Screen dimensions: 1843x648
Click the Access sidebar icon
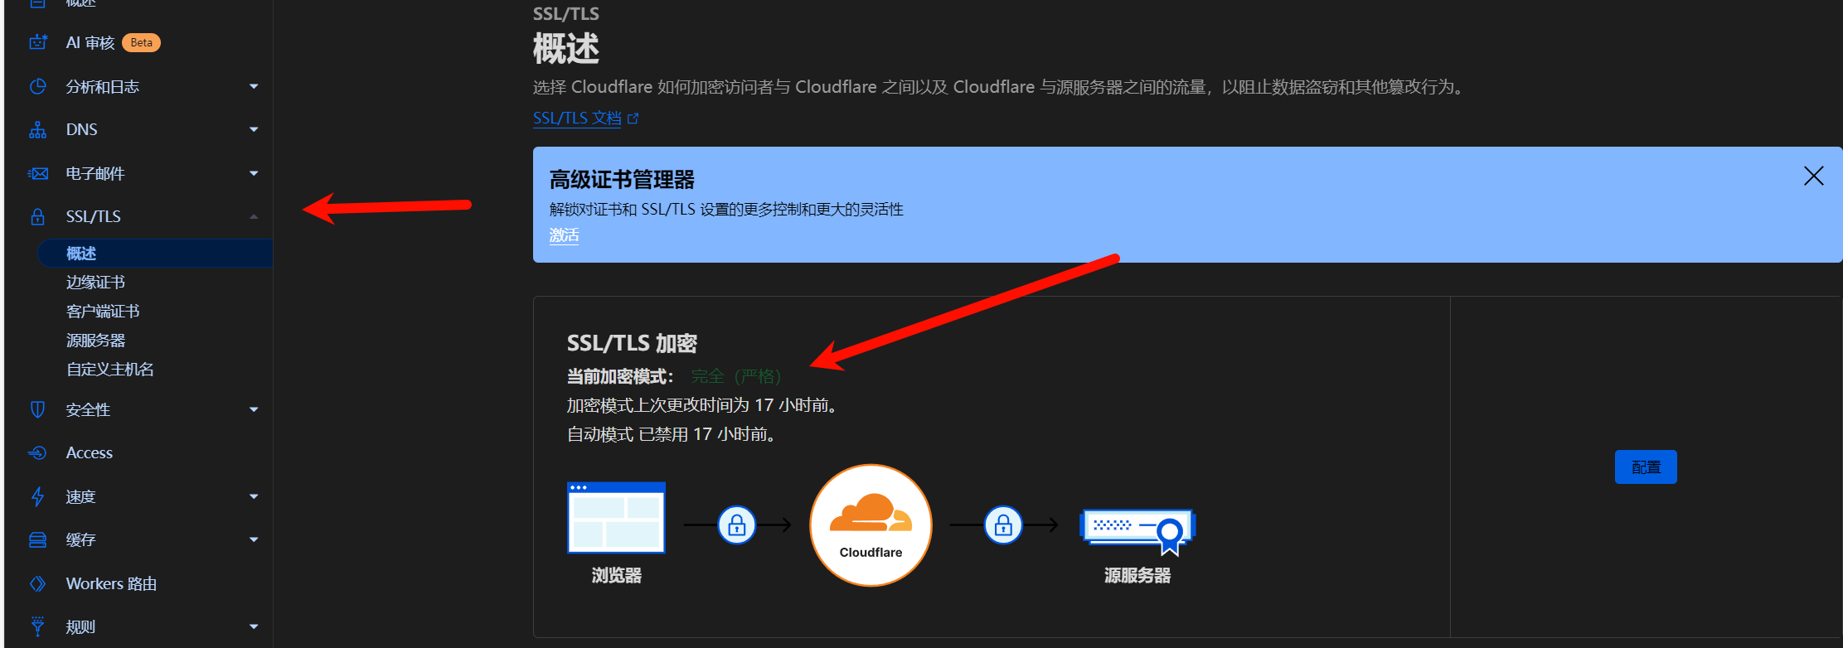coord(38,452)
